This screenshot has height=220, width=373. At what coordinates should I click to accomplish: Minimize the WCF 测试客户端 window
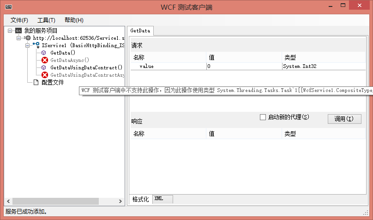coord(331,6)
